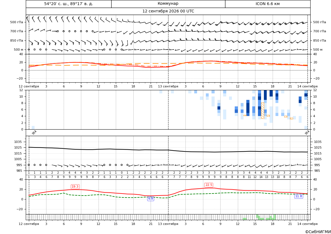The width and height of the screenshot is (331, 234).
Task: Click the red 19.3 maximum temperature label
Action: pos(75,186)
